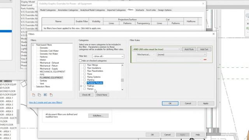Viewport: 249px width, 140px height.
Task: Select the Domestic filter
Action: (44, 48)
